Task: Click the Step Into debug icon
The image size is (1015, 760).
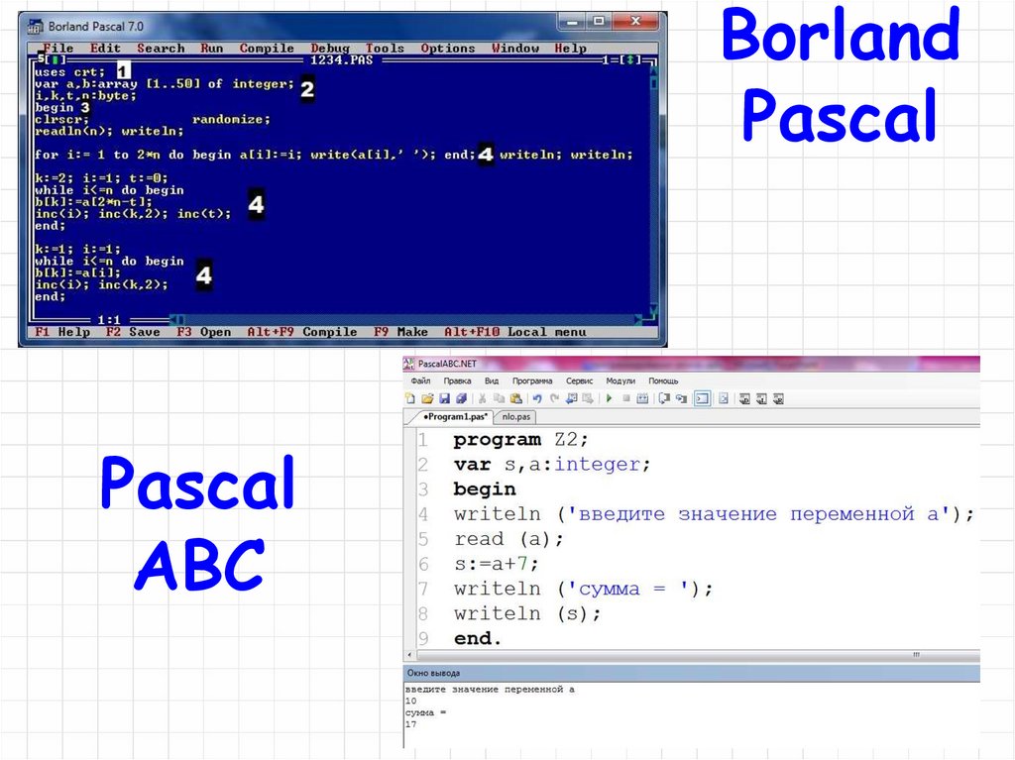Action: click(682, 398)
